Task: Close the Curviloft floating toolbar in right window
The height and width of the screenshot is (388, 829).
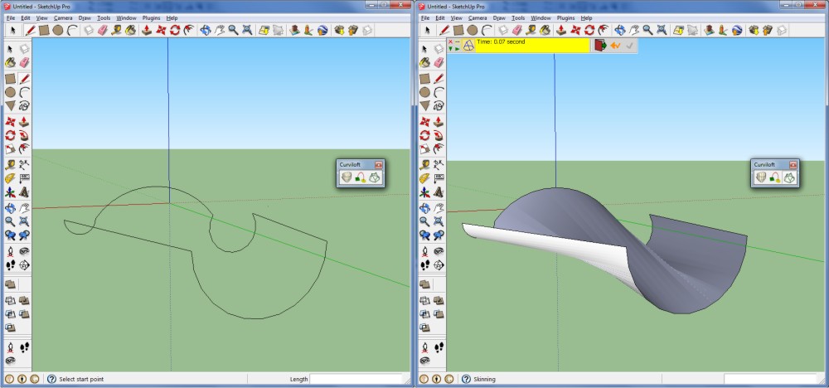Action: click(x=793, y=165)
